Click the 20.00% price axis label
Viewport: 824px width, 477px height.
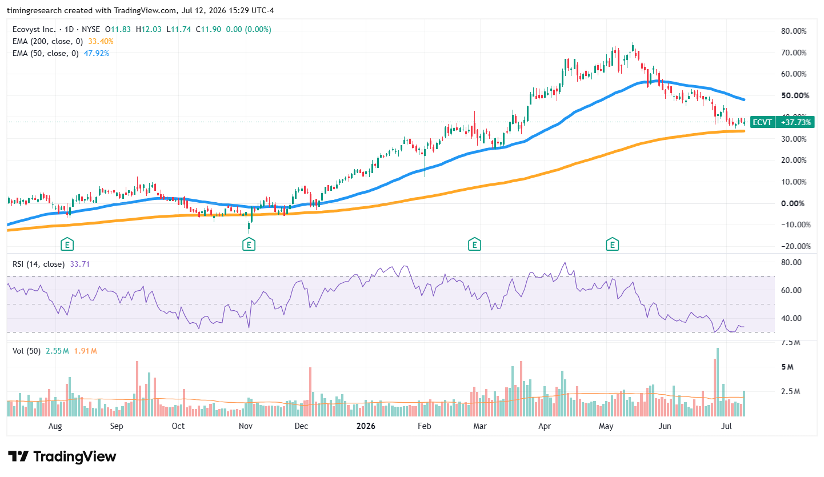click(794, 160)
